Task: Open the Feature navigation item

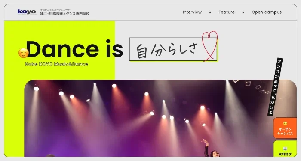Action: pos(227,12)
